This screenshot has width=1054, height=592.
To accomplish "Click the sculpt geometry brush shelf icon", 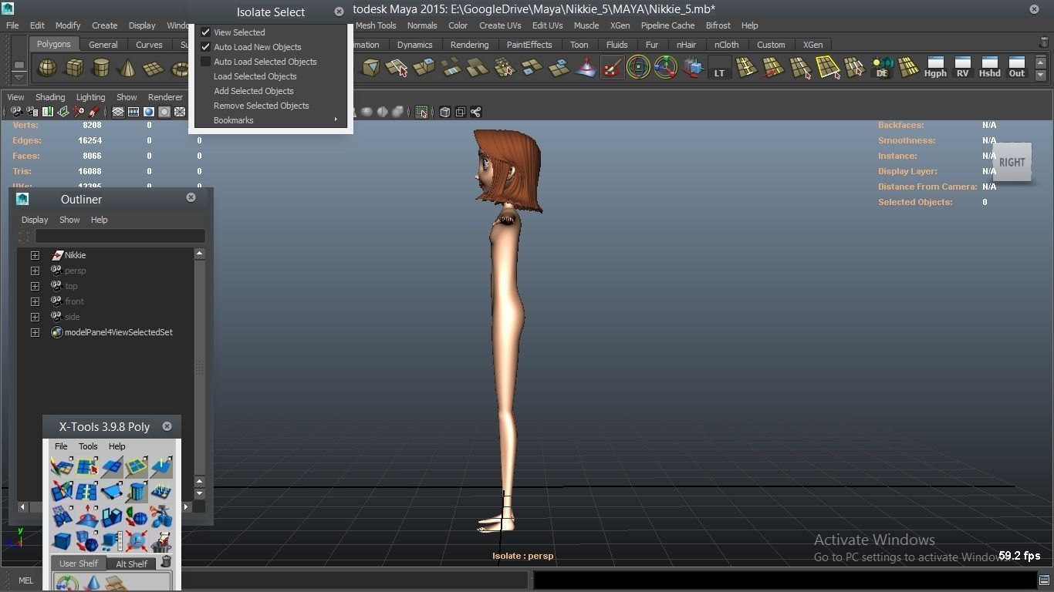I will click(612, 68).
